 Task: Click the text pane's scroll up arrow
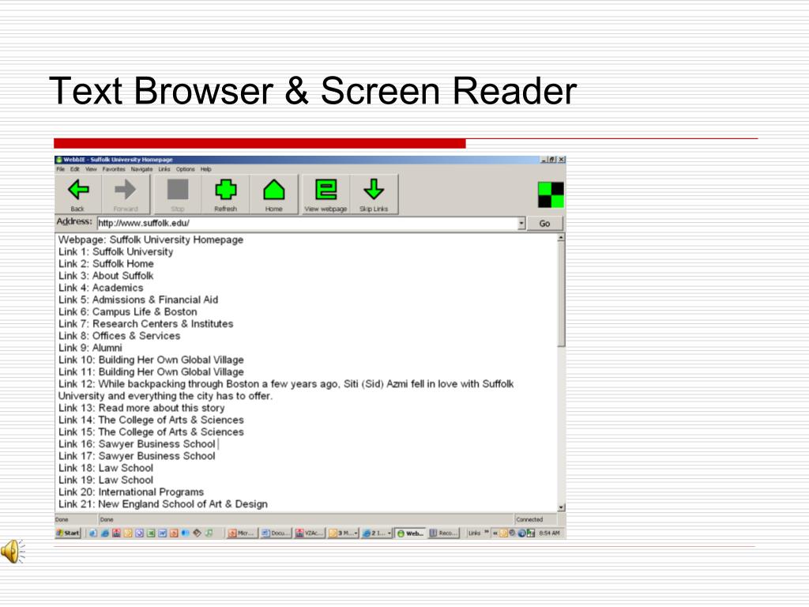[x=561, y=238]
